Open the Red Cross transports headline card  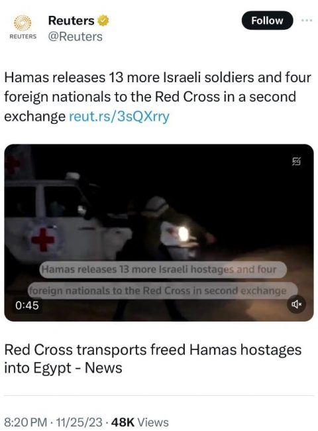(152, 359)
